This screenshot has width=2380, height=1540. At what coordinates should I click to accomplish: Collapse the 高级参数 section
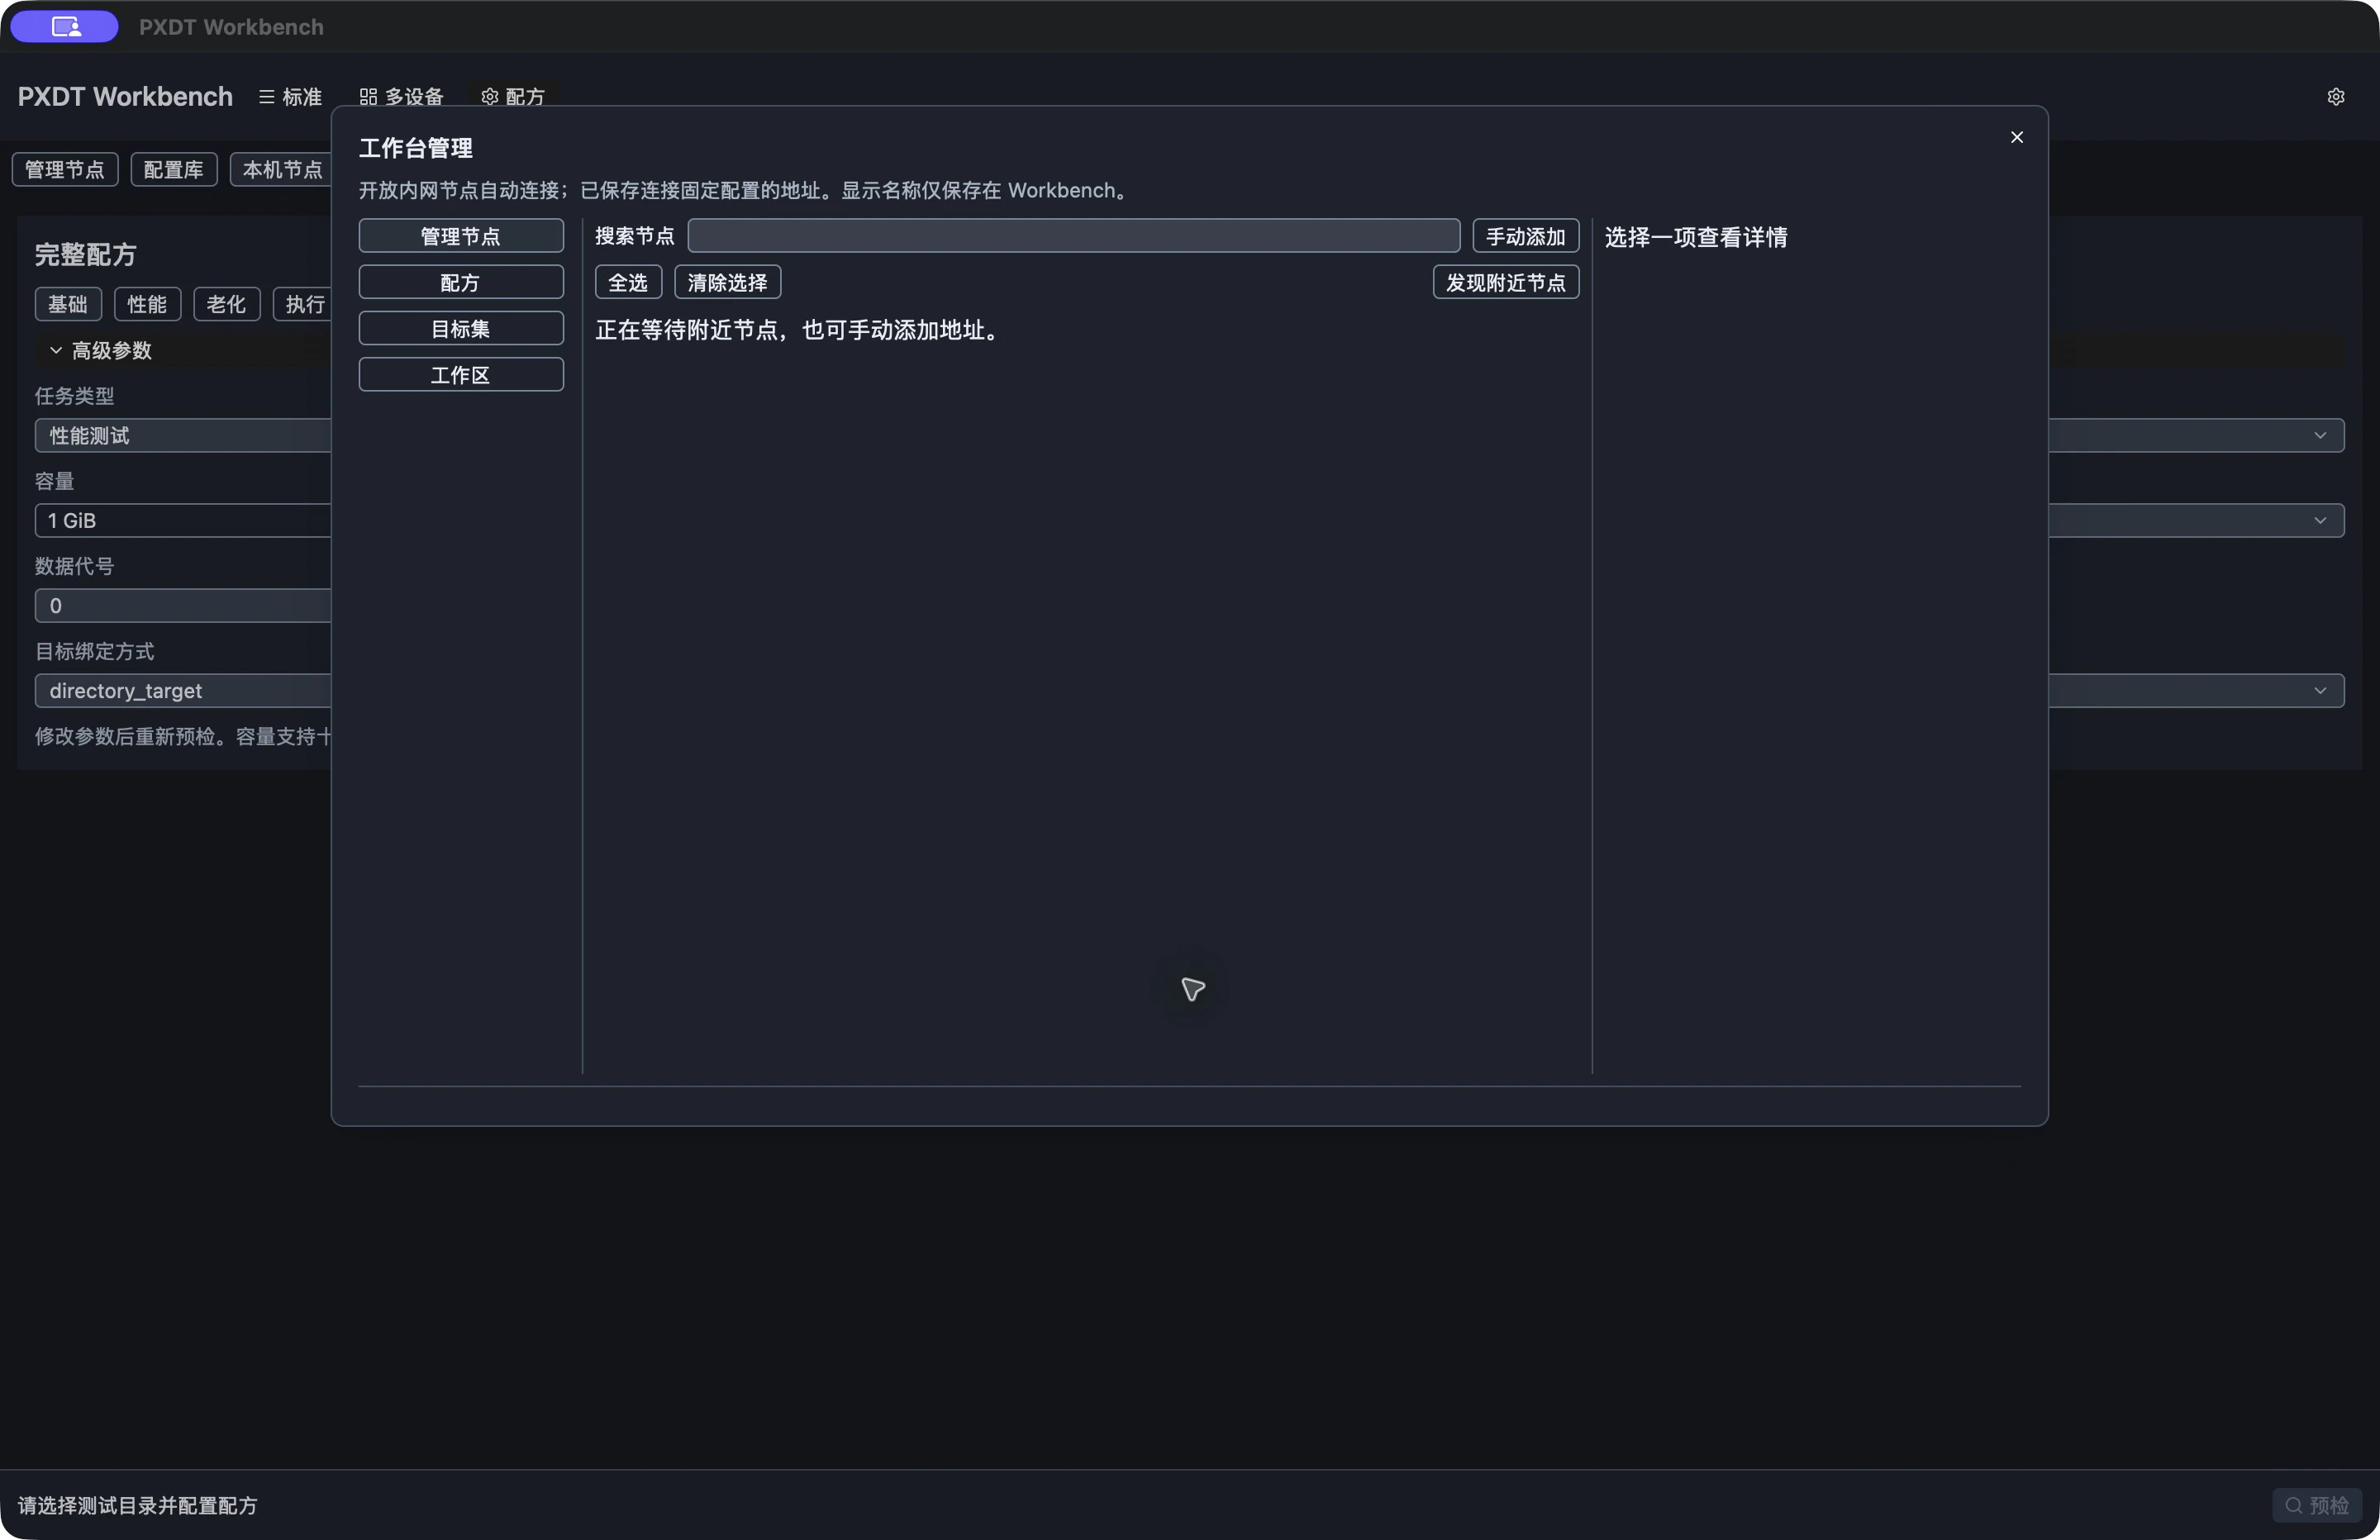click(100, 350)
